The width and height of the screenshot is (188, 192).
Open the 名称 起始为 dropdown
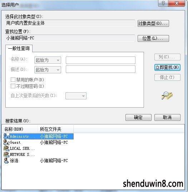48,60
